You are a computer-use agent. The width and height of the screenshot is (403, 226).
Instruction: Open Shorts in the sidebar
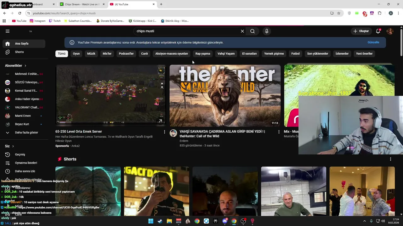(24, 52)
